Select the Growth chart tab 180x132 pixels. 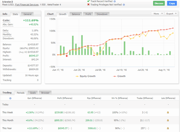click(x=63, y=14)
